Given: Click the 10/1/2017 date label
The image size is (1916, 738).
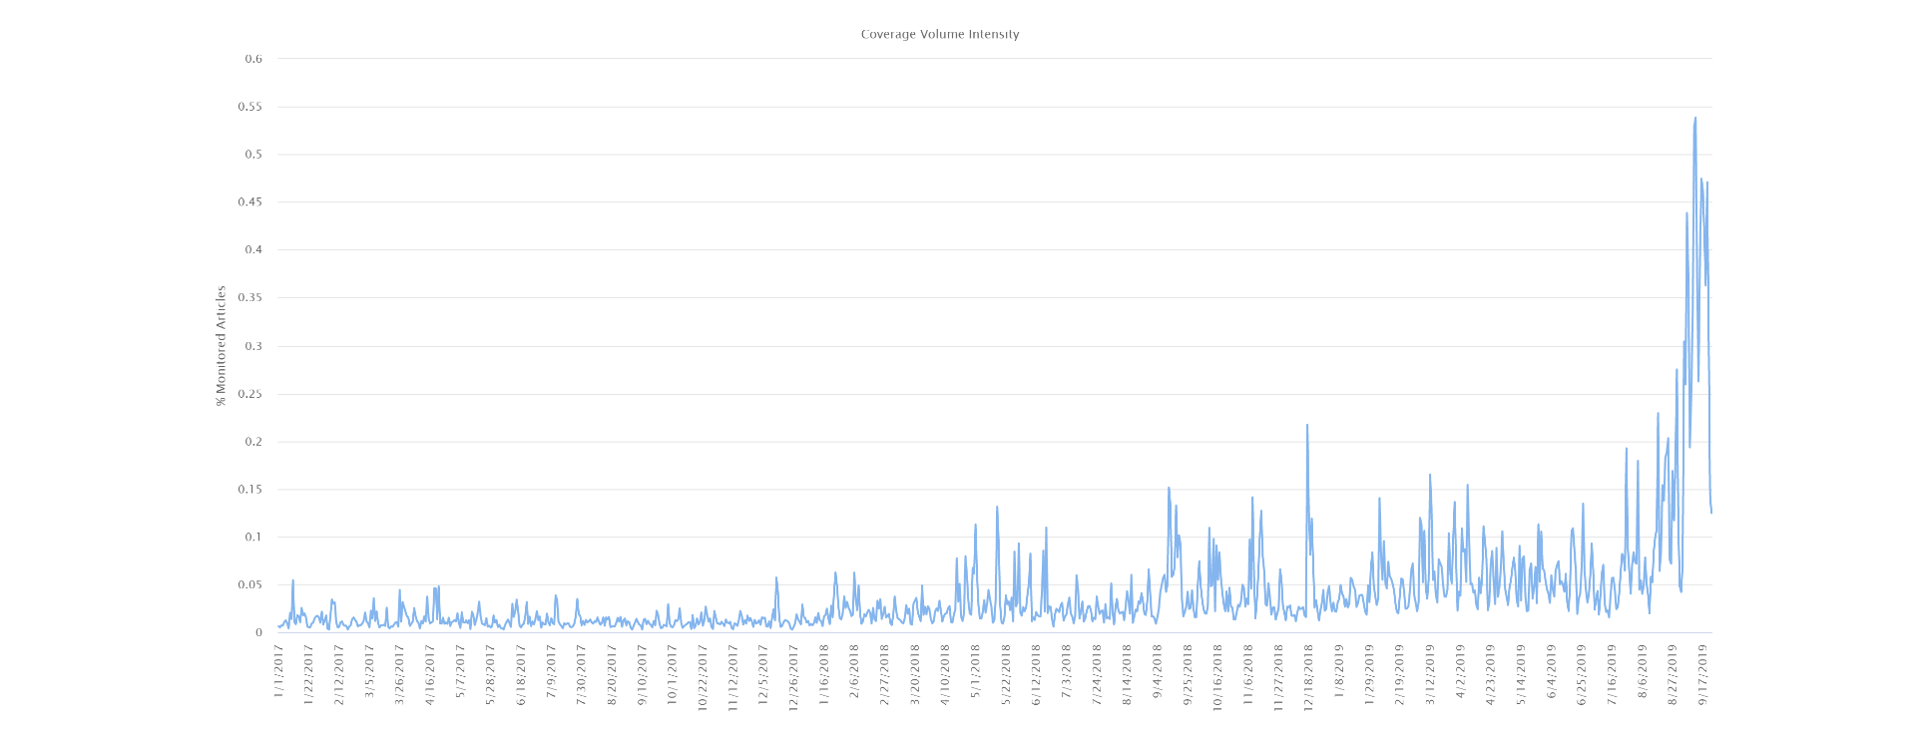Looking at the screenshot, I should [673, 674].
